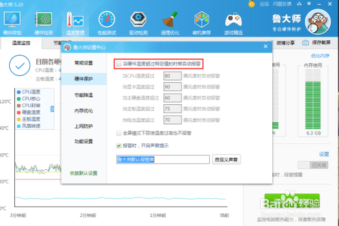Viewport: 339px width, 226px height.
Task: Click hard disk threshold field 60
Action: (172, 98)
